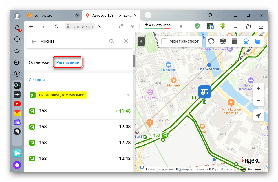278x182 pixels.
Task: Open browser notifications bell icon
Action: tap(17, 28)
